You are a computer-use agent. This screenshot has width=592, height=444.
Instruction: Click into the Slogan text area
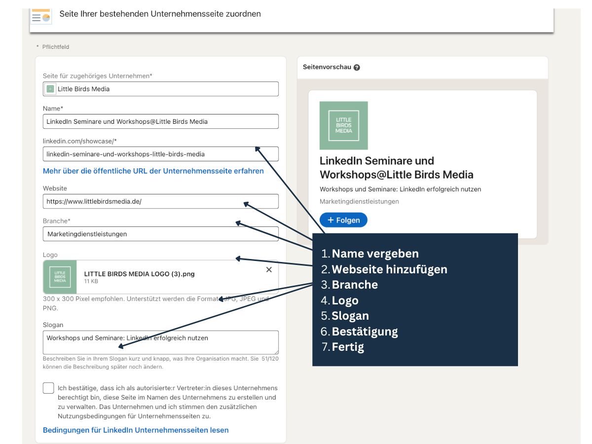click(161, 342)
